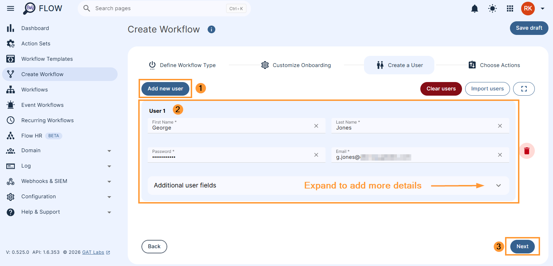Click the Clear users button
Screen dimensions: 553x266
(x=441, y=89)
